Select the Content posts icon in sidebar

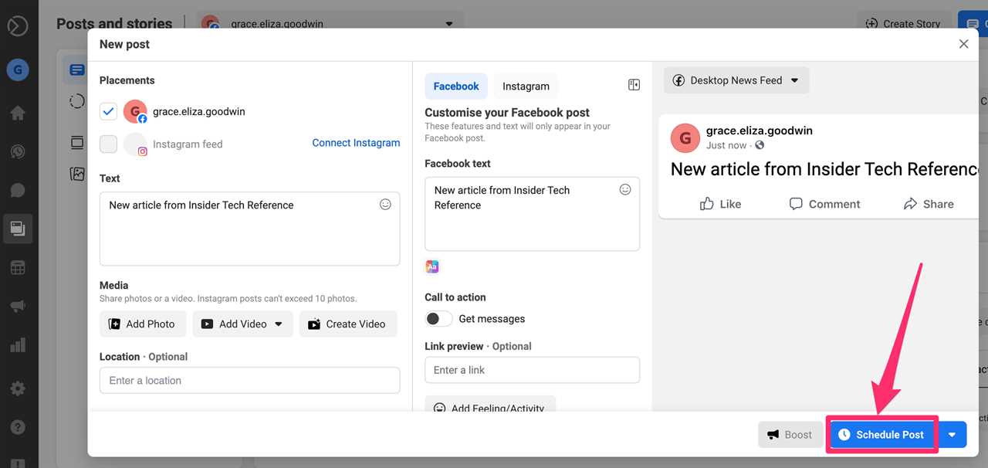(19, 228)
